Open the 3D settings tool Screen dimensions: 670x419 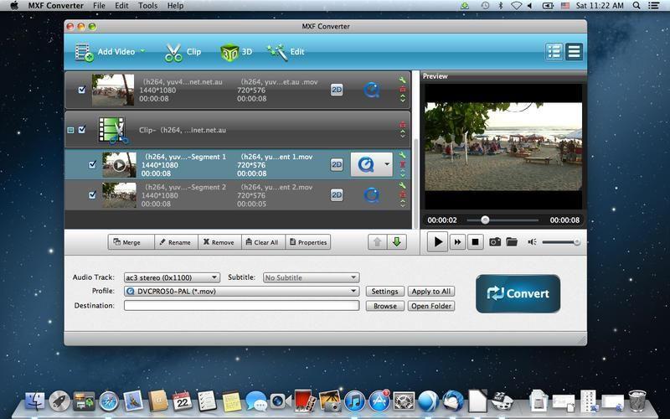tap(229, 52)
